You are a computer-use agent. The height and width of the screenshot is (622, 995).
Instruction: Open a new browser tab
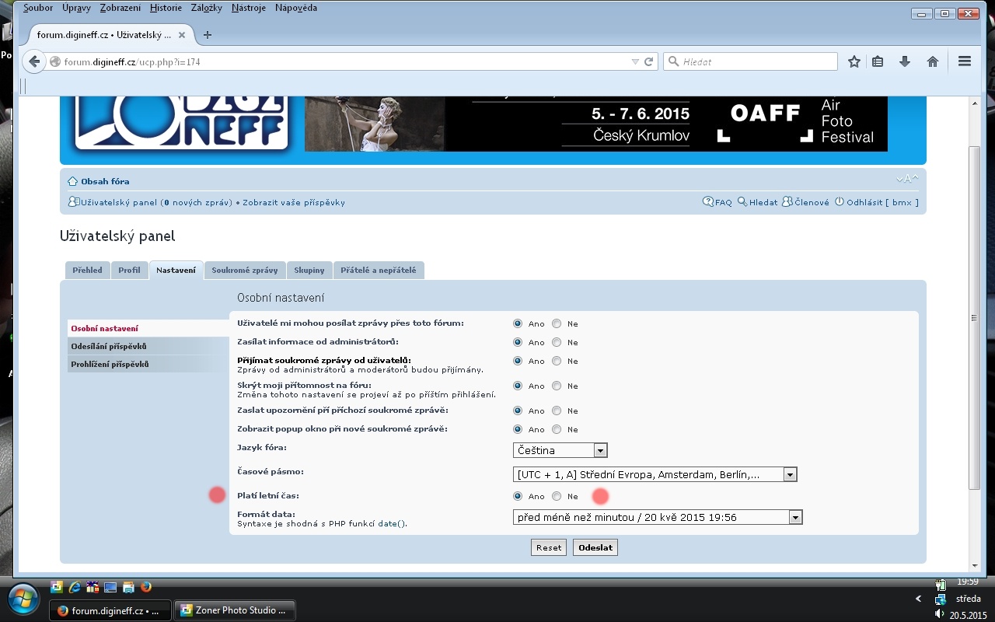(208, 35)
